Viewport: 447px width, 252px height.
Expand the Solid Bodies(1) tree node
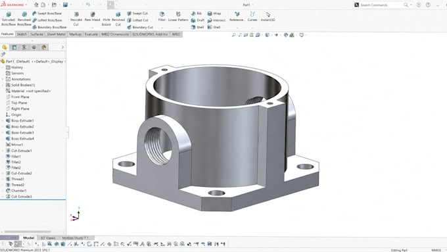(x=3, y=85)
